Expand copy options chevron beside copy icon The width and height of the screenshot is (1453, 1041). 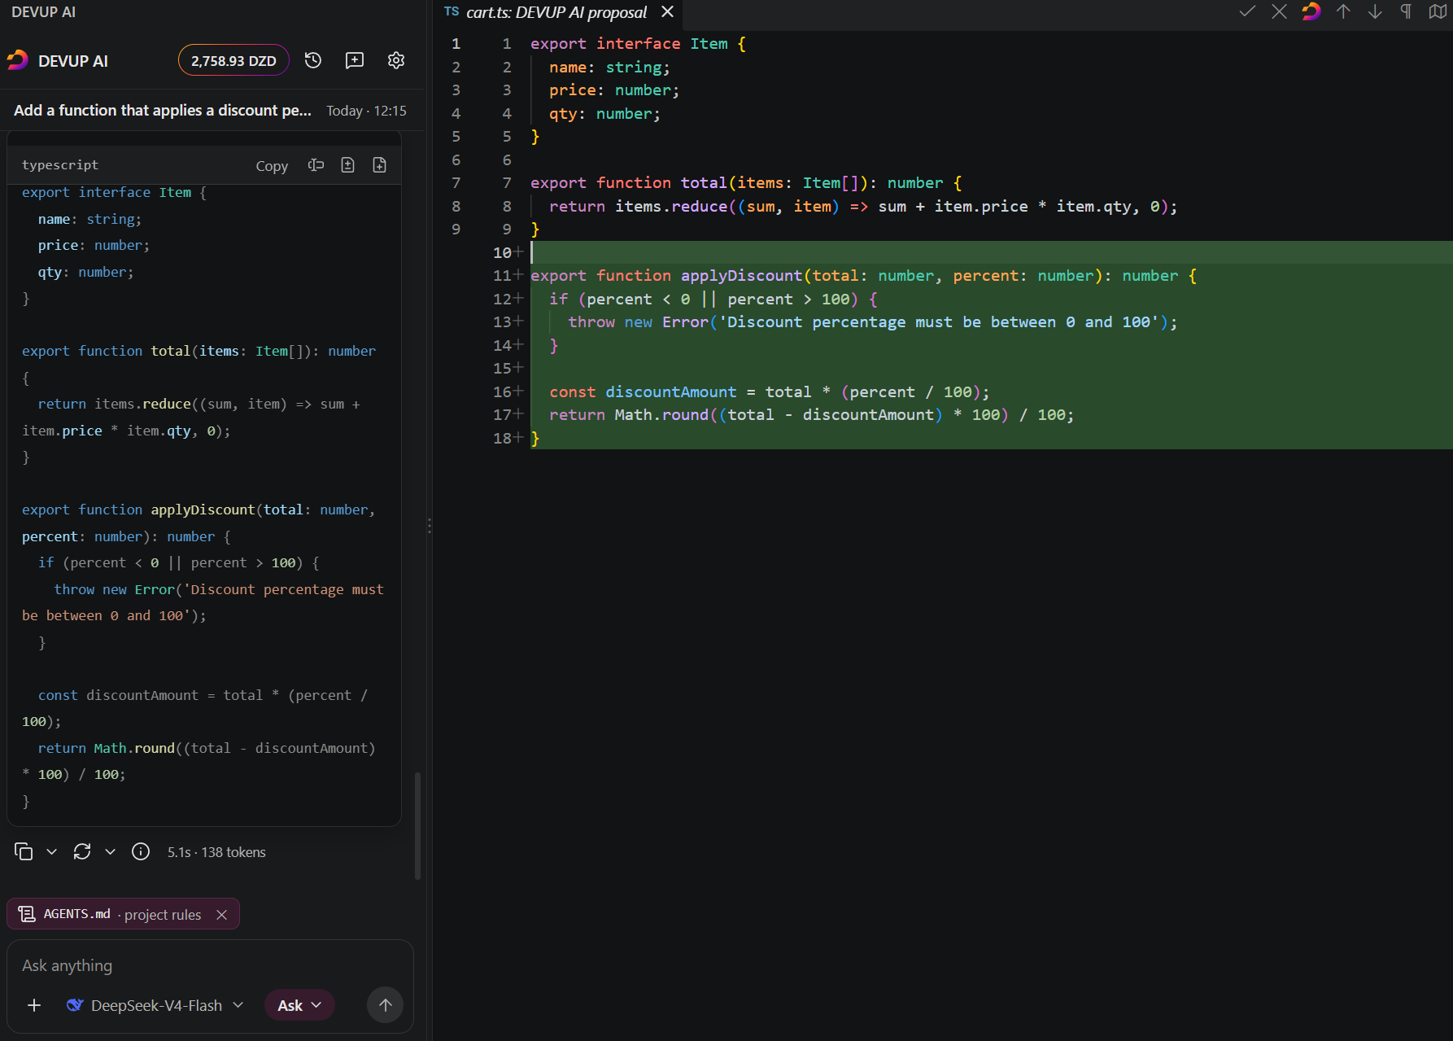[51, 851]
